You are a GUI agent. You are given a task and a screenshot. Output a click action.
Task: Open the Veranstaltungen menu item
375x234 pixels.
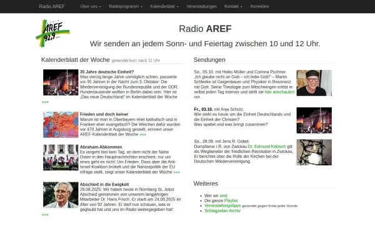[x=201, y=6]
